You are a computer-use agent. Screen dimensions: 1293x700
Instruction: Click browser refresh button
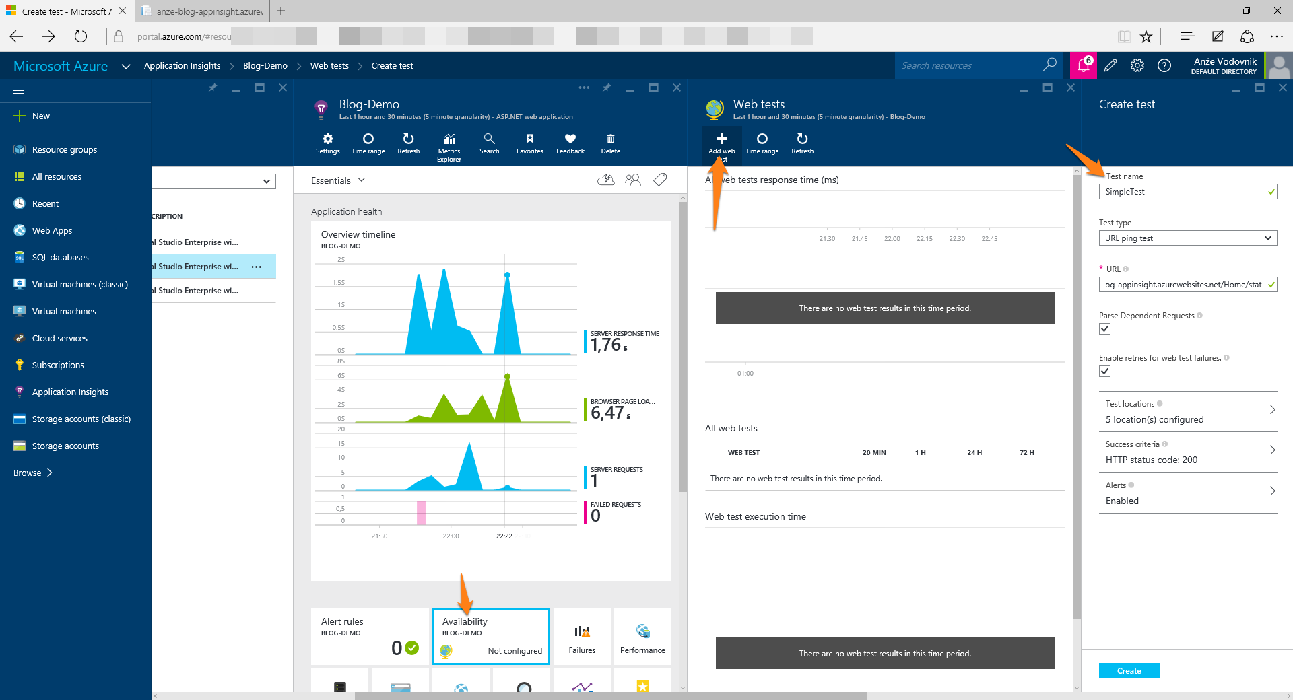click(81, 36)
